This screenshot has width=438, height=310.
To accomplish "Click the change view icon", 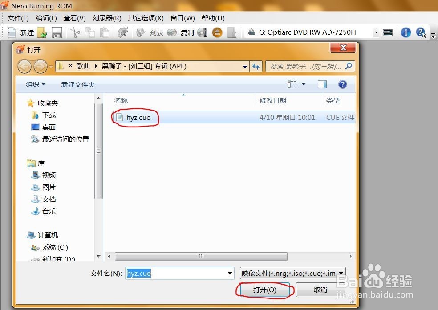I will point(292,84).
